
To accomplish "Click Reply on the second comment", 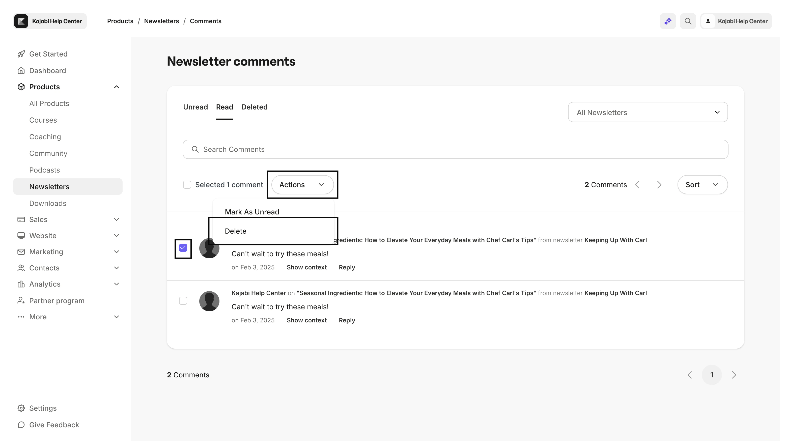I will (x=347, y=320).
